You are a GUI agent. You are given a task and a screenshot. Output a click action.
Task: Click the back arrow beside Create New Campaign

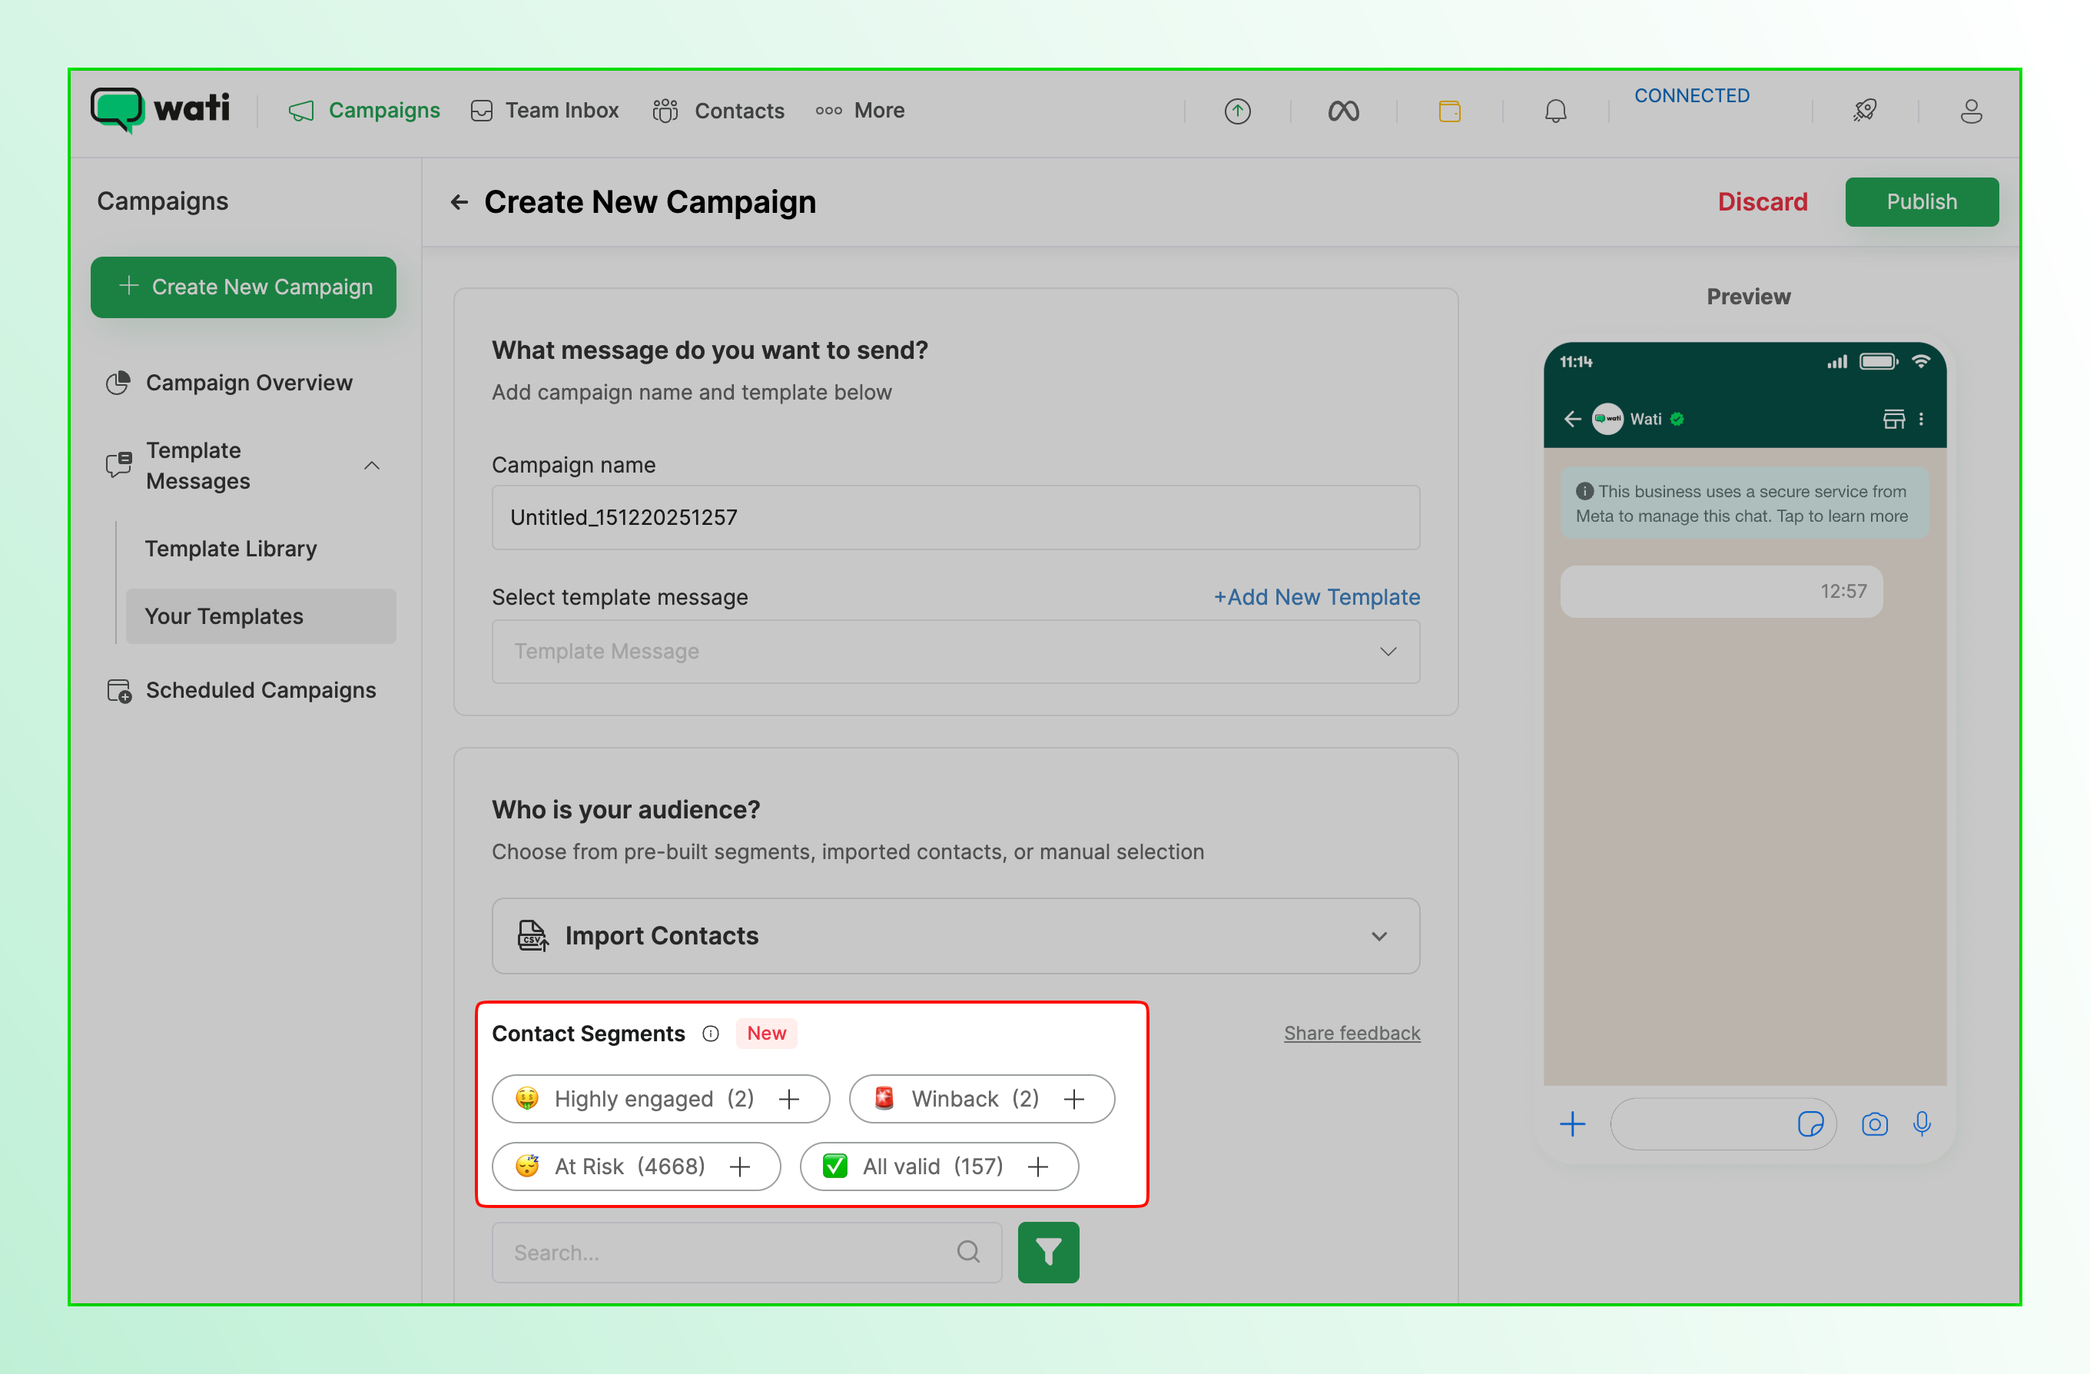[x=459, y=203]
